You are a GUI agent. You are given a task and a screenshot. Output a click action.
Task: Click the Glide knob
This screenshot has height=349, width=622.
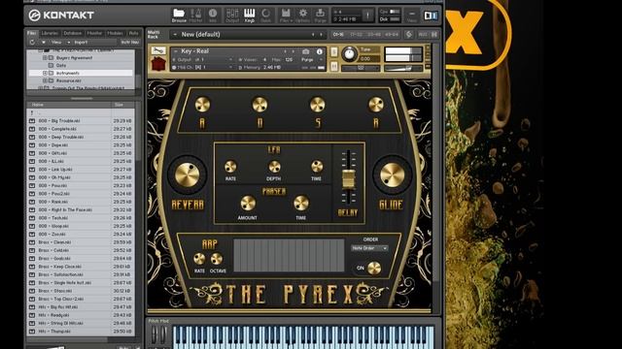point(392,174)
